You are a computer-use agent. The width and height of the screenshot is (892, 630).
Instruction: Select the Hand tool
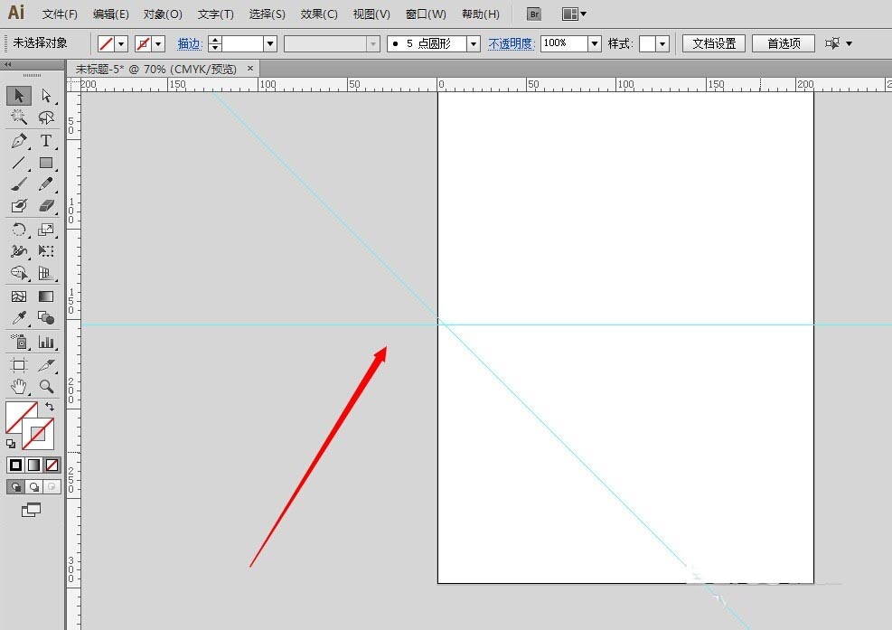[x=19, y=387]
